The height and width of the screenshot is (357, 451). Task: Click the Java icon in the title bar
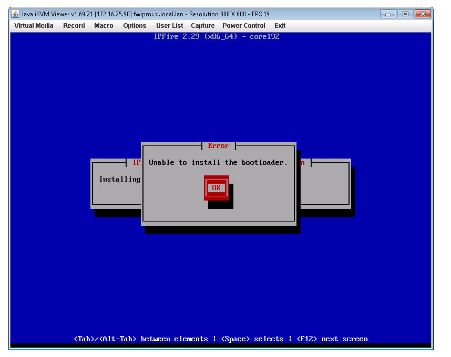[15, 14]
